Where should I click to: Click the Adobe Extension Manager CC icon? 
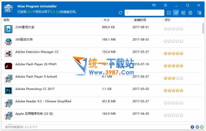click(8, 53)
